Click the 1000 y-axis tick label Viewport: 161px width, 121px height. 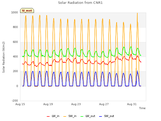(15, 13)
